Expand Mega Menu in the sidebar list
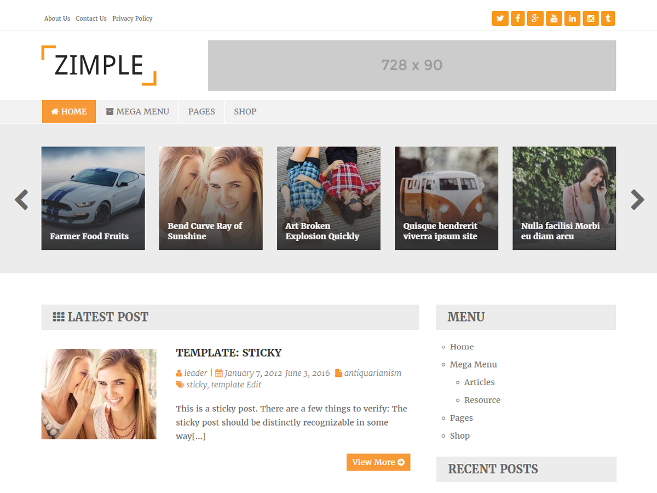This screenshot has width=657, height=493. (x=473, y=364)
